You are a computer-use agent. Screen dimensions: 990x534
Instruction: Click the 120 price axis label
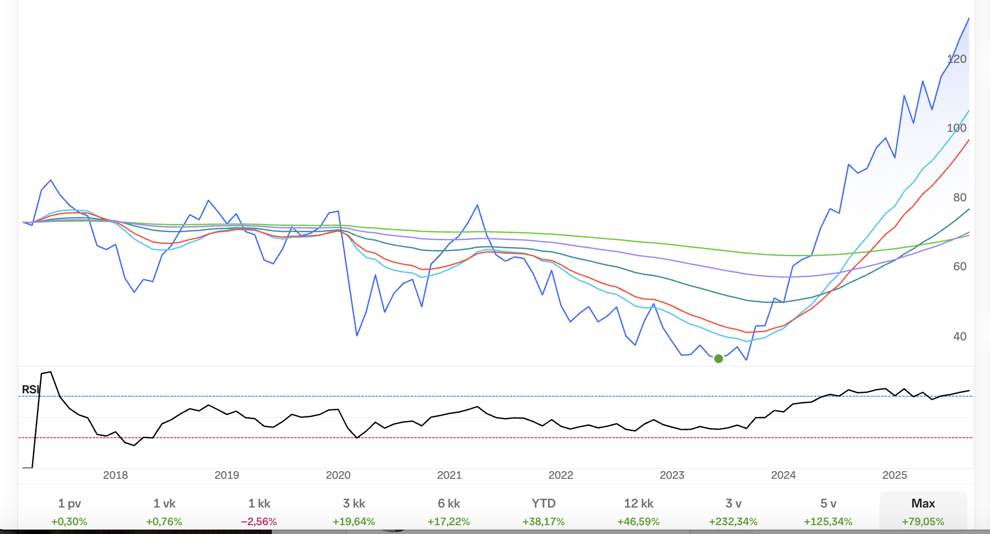957,59
